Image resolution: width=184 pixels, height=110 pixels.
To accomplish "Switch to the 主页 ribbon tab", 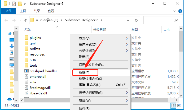I will tap(23, 11).
